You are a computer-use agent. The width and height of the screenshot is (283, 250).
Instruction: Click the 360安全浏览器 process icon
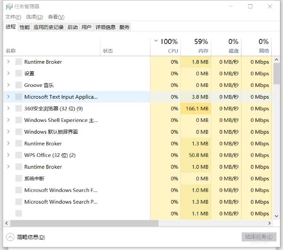click(x=19, y=108)
